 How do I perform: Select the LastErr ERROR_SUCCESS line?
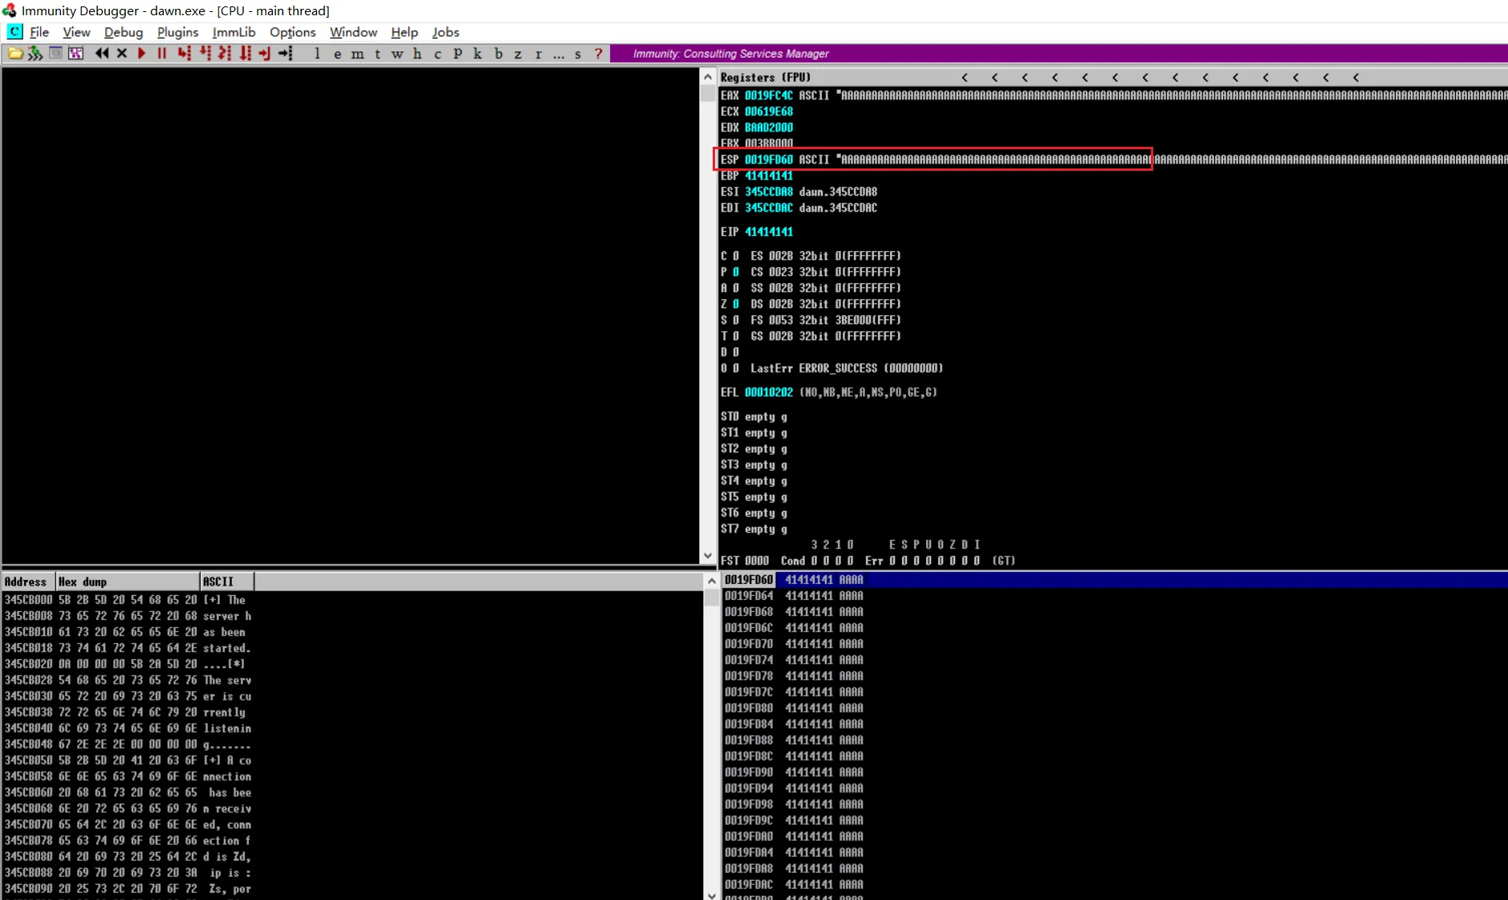pyautogui.click(x=847, y=368)
